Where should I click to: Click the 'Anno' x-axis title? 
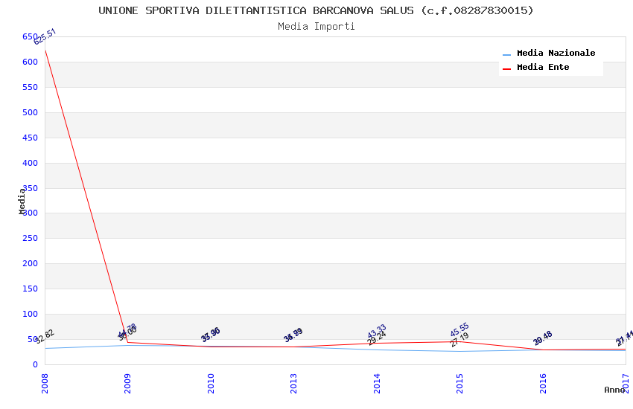(x=614, y=390)
